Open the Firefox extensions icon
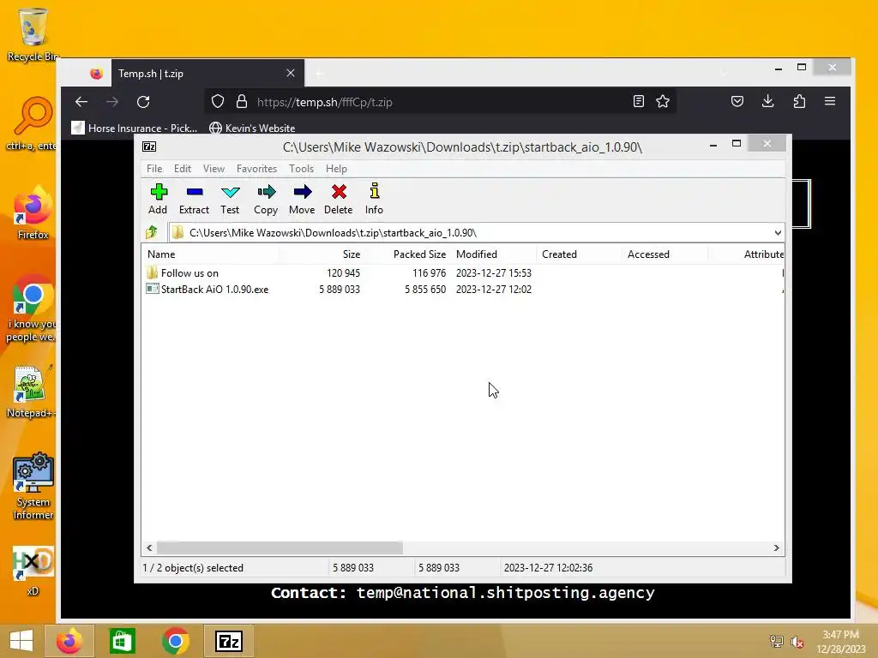Viewport: 878px width, 658px height. [800, 101]
